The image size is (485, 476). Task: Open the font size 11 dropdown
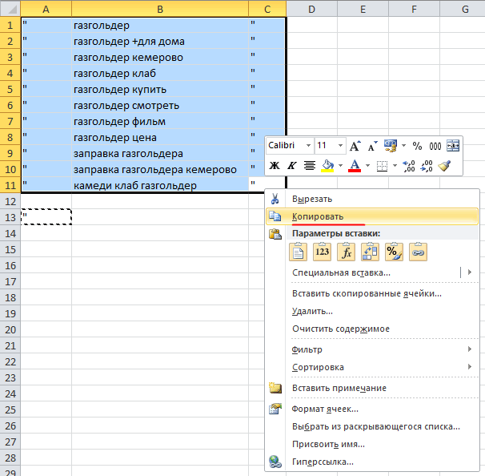340,145
